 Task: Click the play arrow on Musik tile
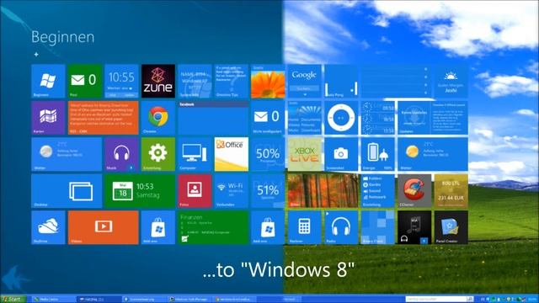coord(131,167)
